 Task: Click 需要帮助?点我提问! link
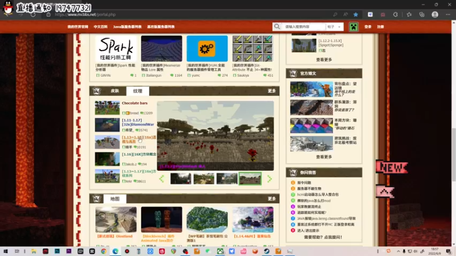(323, 237)
